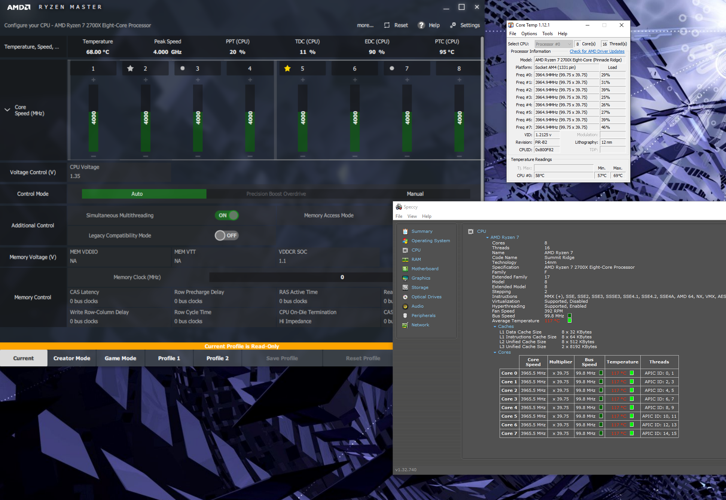Click the core 6 speed slider bar
The height and width of the screenshot is (500, 726).
pos(355,118)
